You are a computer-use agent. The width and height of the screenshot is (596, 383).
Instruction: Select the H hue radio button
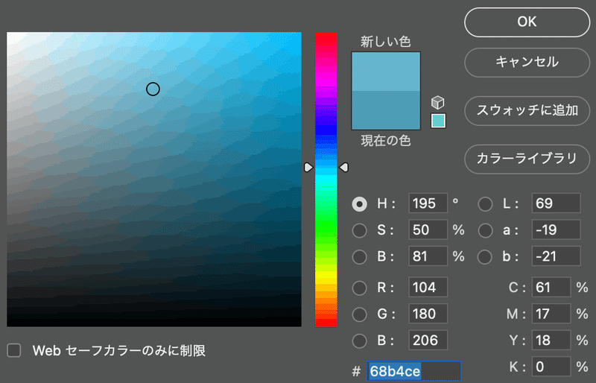pos(360,204)
